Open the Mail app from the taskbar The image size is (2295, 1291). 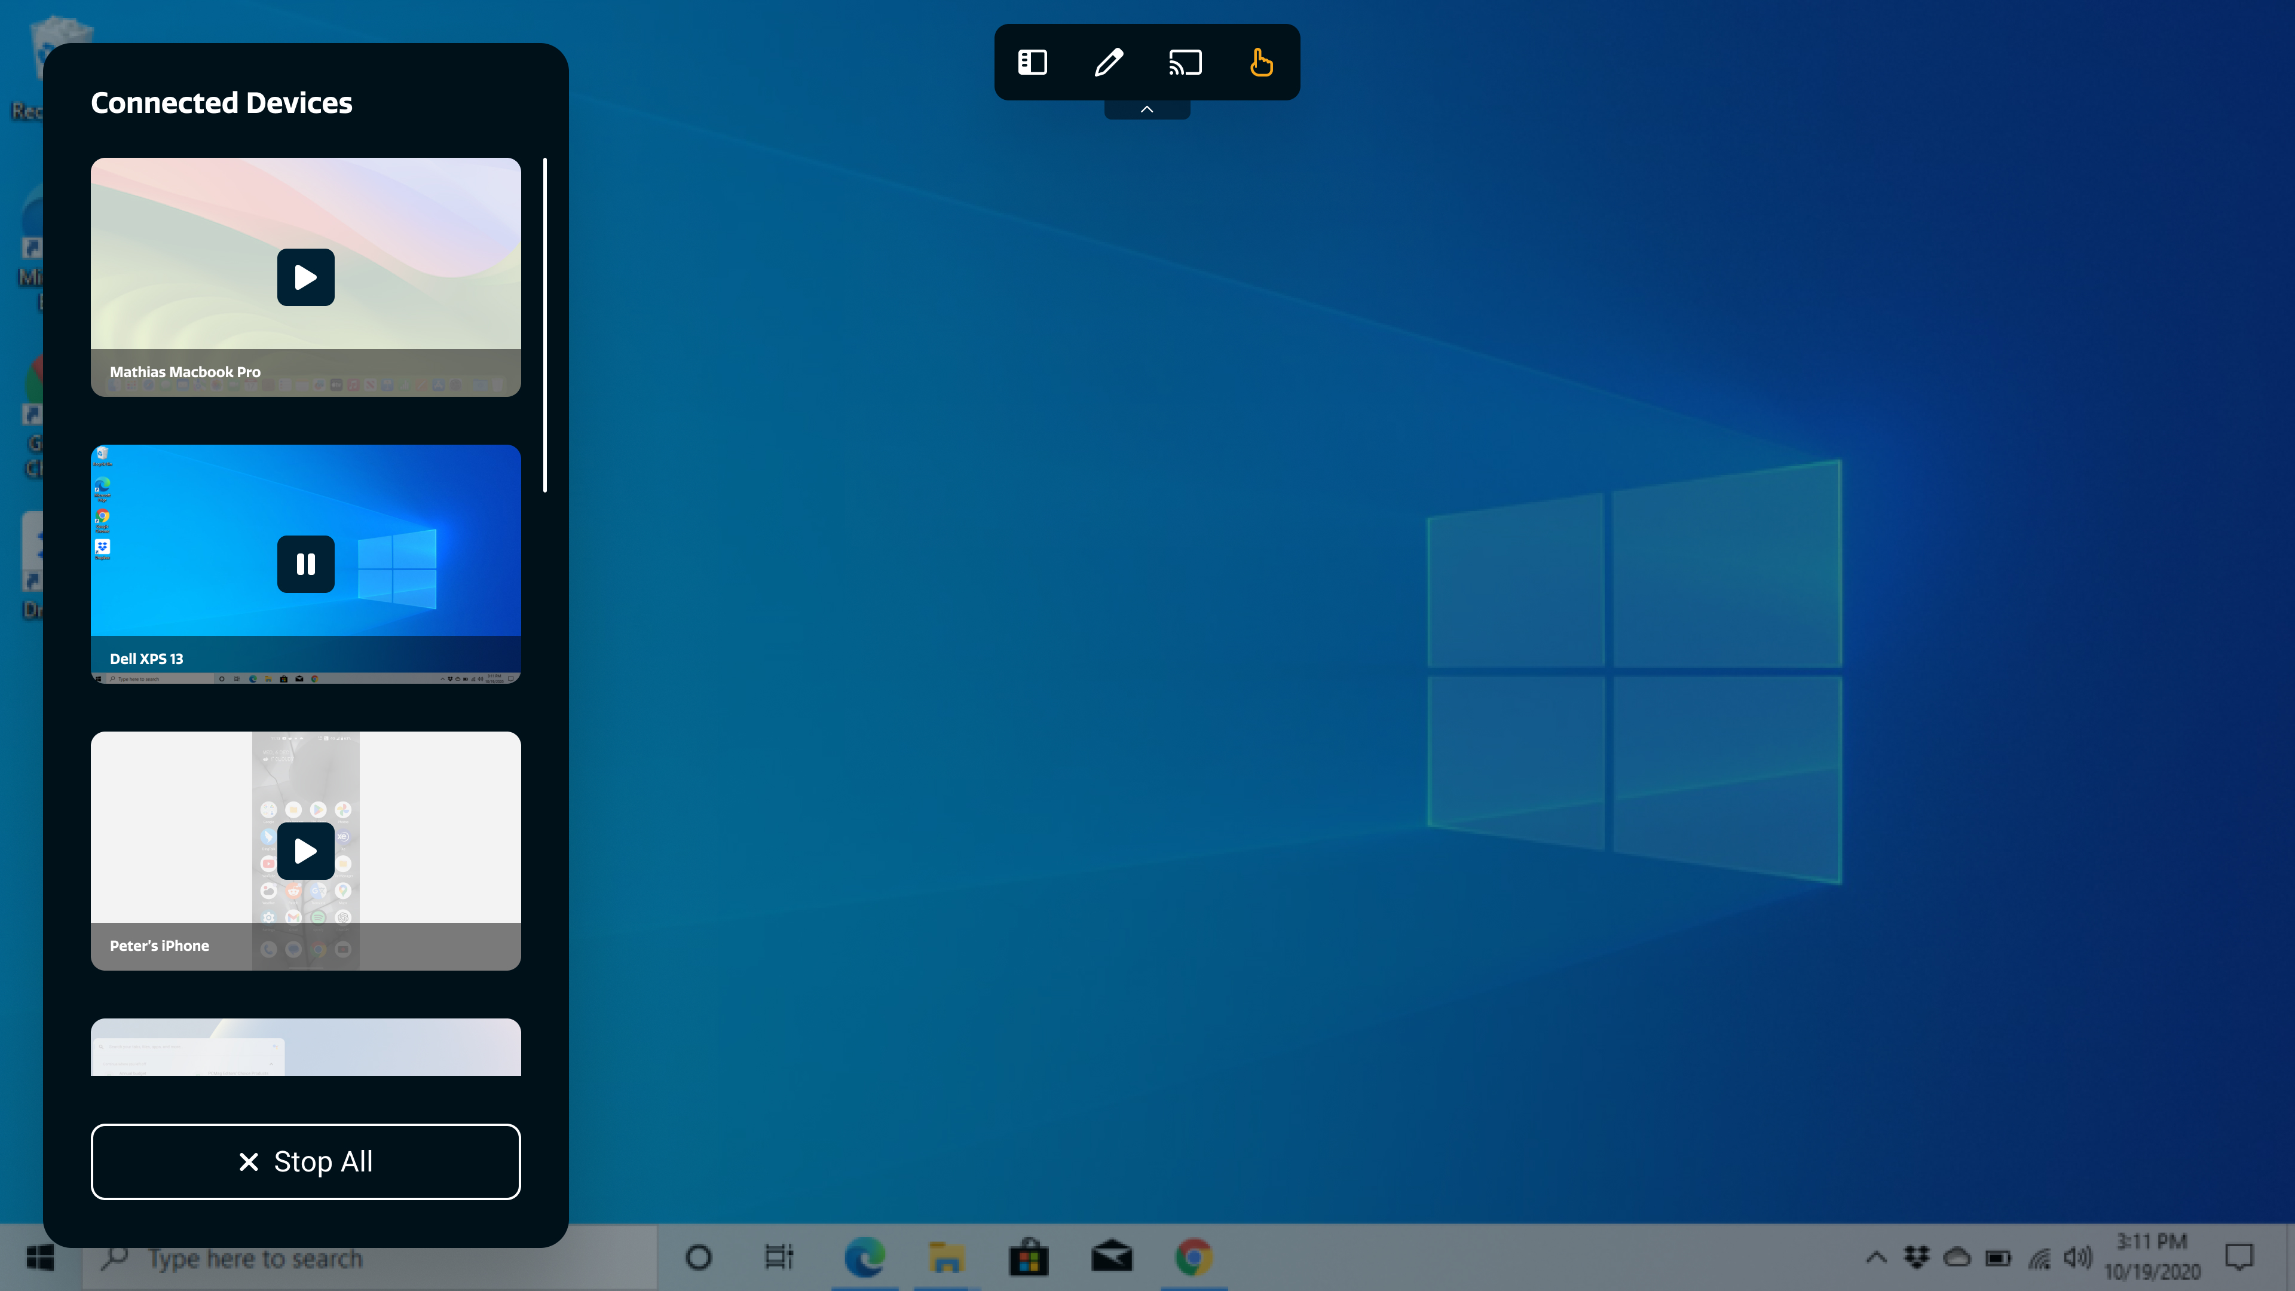pyautogui.click(x=1113, y=1257)
